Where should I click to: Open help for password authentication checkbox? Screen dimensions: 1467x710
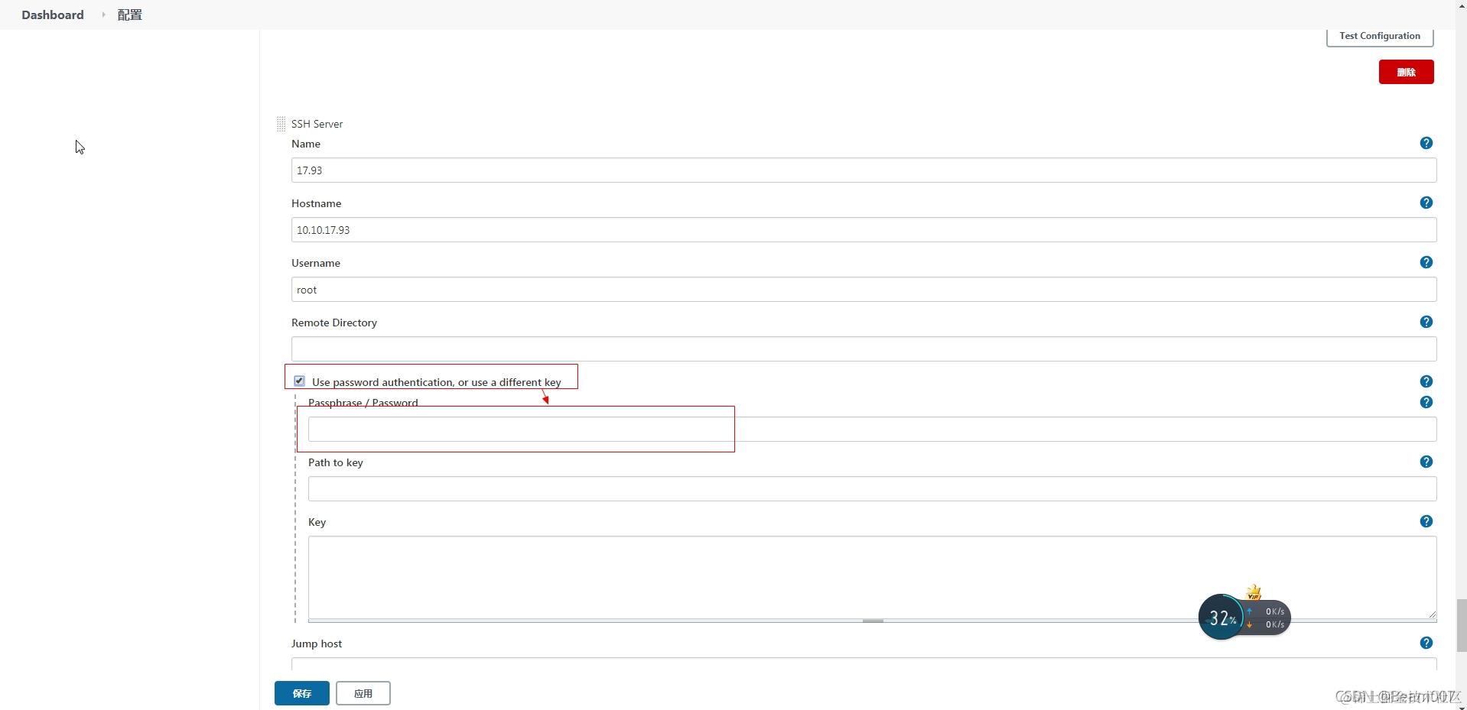pyautogui.click(x=1426, y=381)
